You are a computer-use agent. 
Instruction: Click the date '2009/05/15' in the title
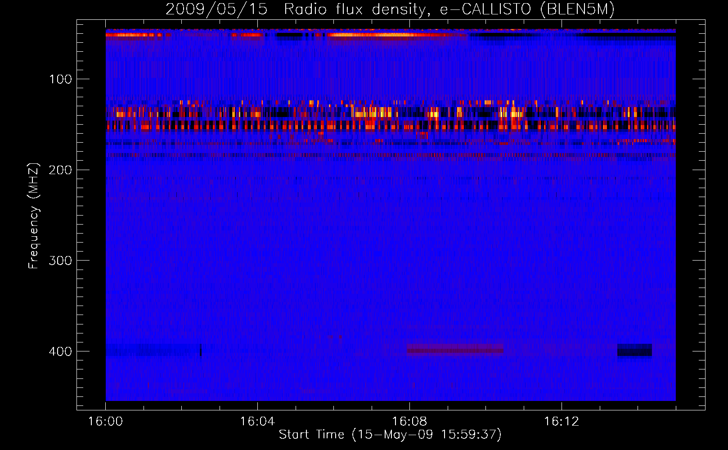[x=217, y=9]
